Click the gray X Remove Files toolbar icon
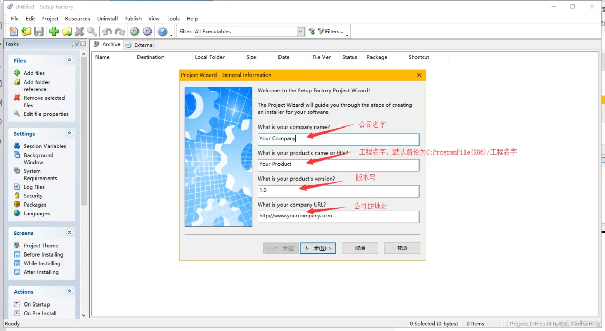 pyautogui.click(x=80, y=31)
